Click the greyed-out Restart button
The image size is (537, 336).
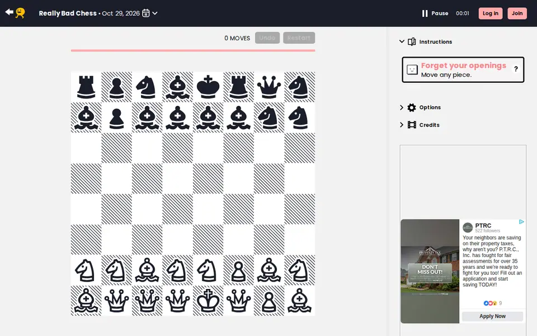click(x=299, y=38)
